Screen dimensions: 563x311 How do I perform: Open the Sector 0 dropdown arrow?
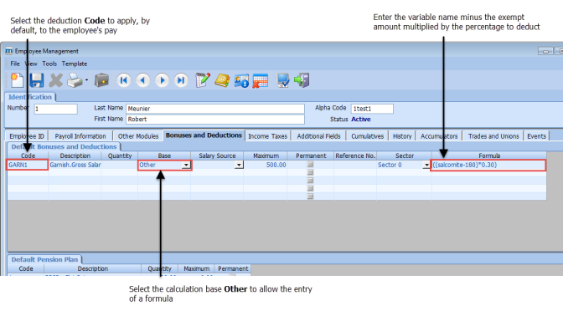coord(426,165)
